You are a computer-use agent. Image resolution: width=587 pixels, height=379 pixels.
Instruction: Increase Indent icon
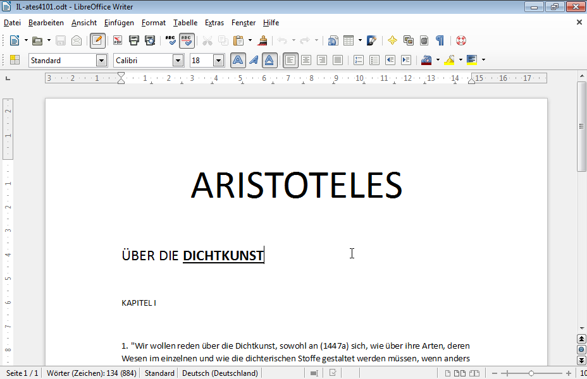click(x=406, y=60)
